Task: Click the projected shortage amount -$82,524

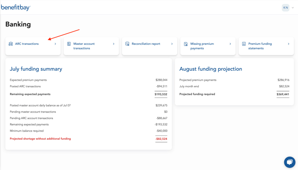Action: point(161,139)
